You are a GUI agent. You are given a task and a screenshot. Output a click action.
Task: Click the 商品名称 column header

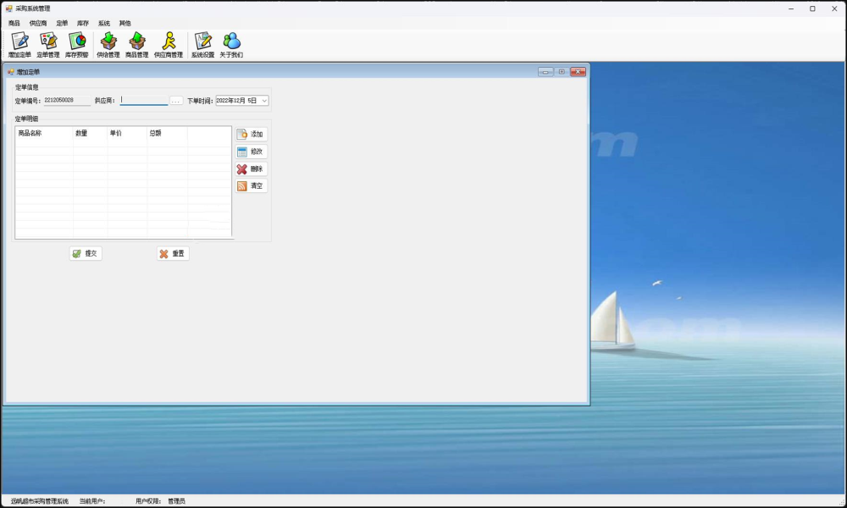pyautogui.click(x=44, y=133)
